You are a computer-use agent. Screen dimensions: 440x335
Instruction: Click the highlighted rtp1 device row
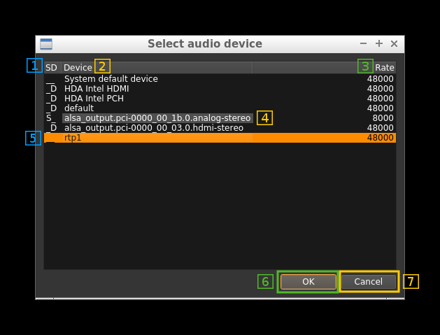coord(73,138)
